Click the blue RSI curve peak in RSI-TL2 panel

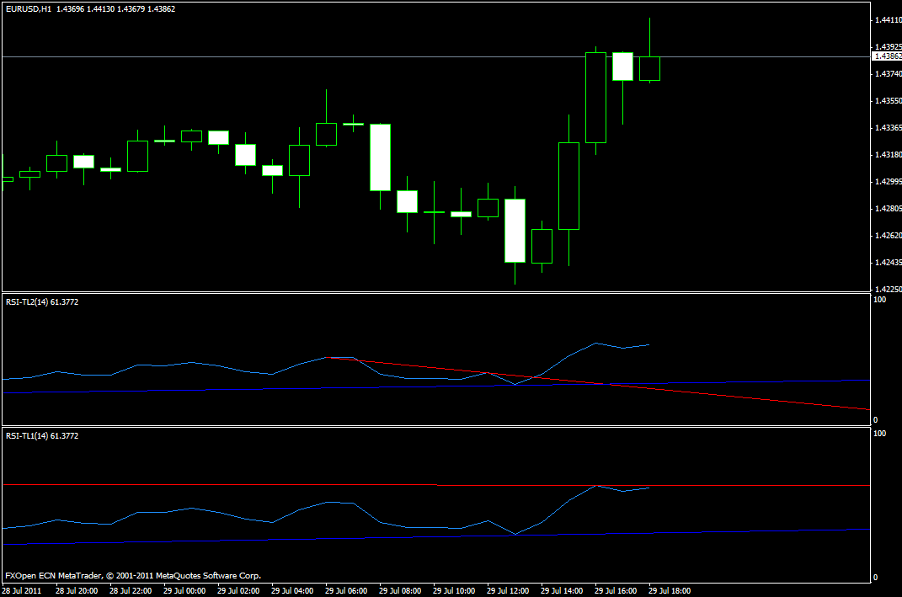(596, 343)
